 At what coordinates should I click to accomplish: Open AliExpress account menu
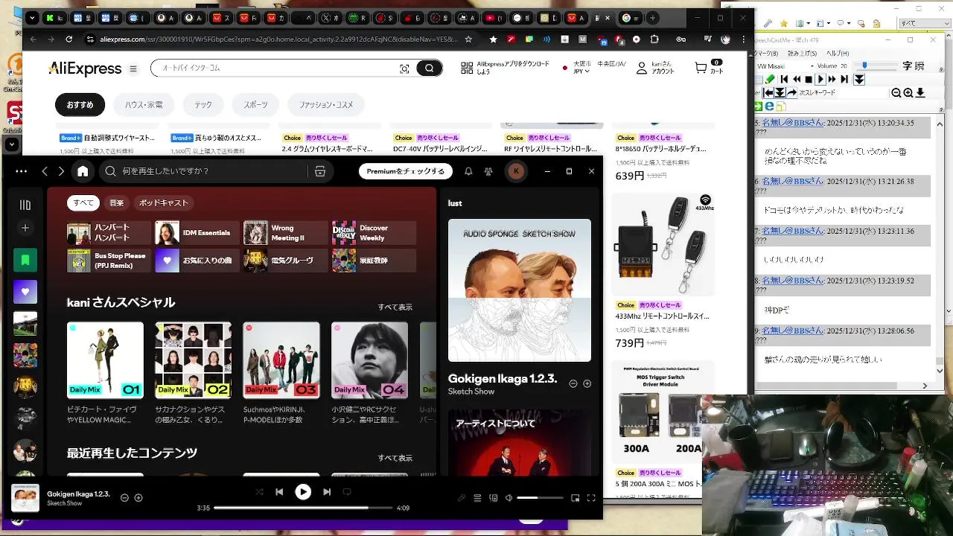pyautogui.click(x=655, y=68)
